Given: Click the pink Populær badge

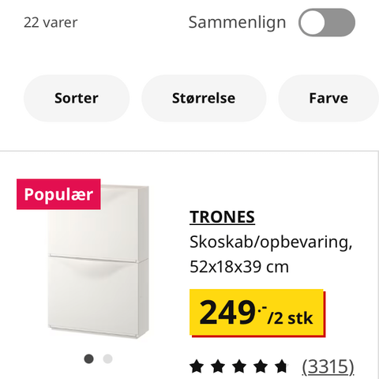Looking at the screenshot, I should tap(58, 194).
